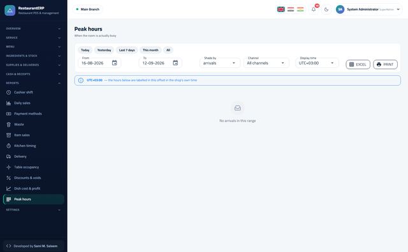
Task: Click the Sami M. Saleem developer link
Action: tap(45, 246)
